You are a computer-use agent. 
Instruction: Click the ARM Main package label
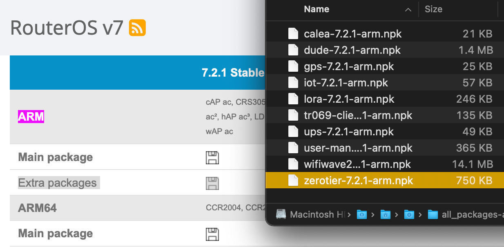pyautogui.click(x=56, y=157)
